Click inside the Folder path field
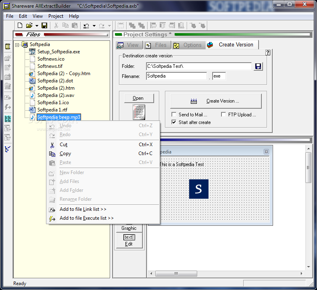The image size is (317, 290). coord(199,66)
